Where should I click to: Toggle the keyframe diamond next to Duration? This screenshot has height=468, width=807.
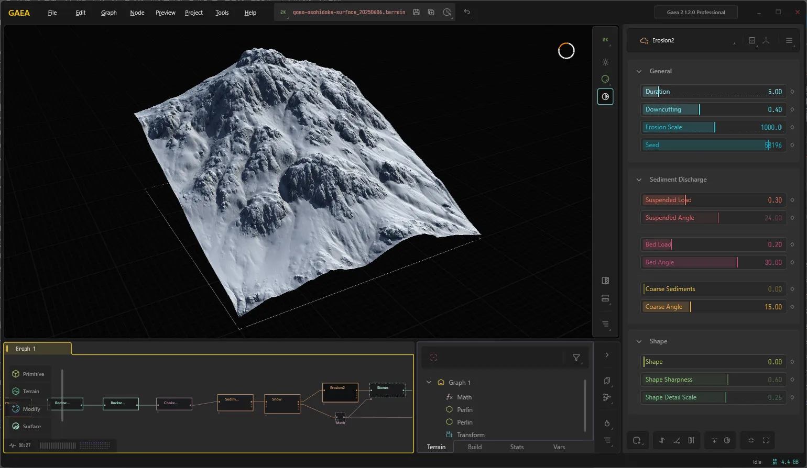tap(792, 92)
